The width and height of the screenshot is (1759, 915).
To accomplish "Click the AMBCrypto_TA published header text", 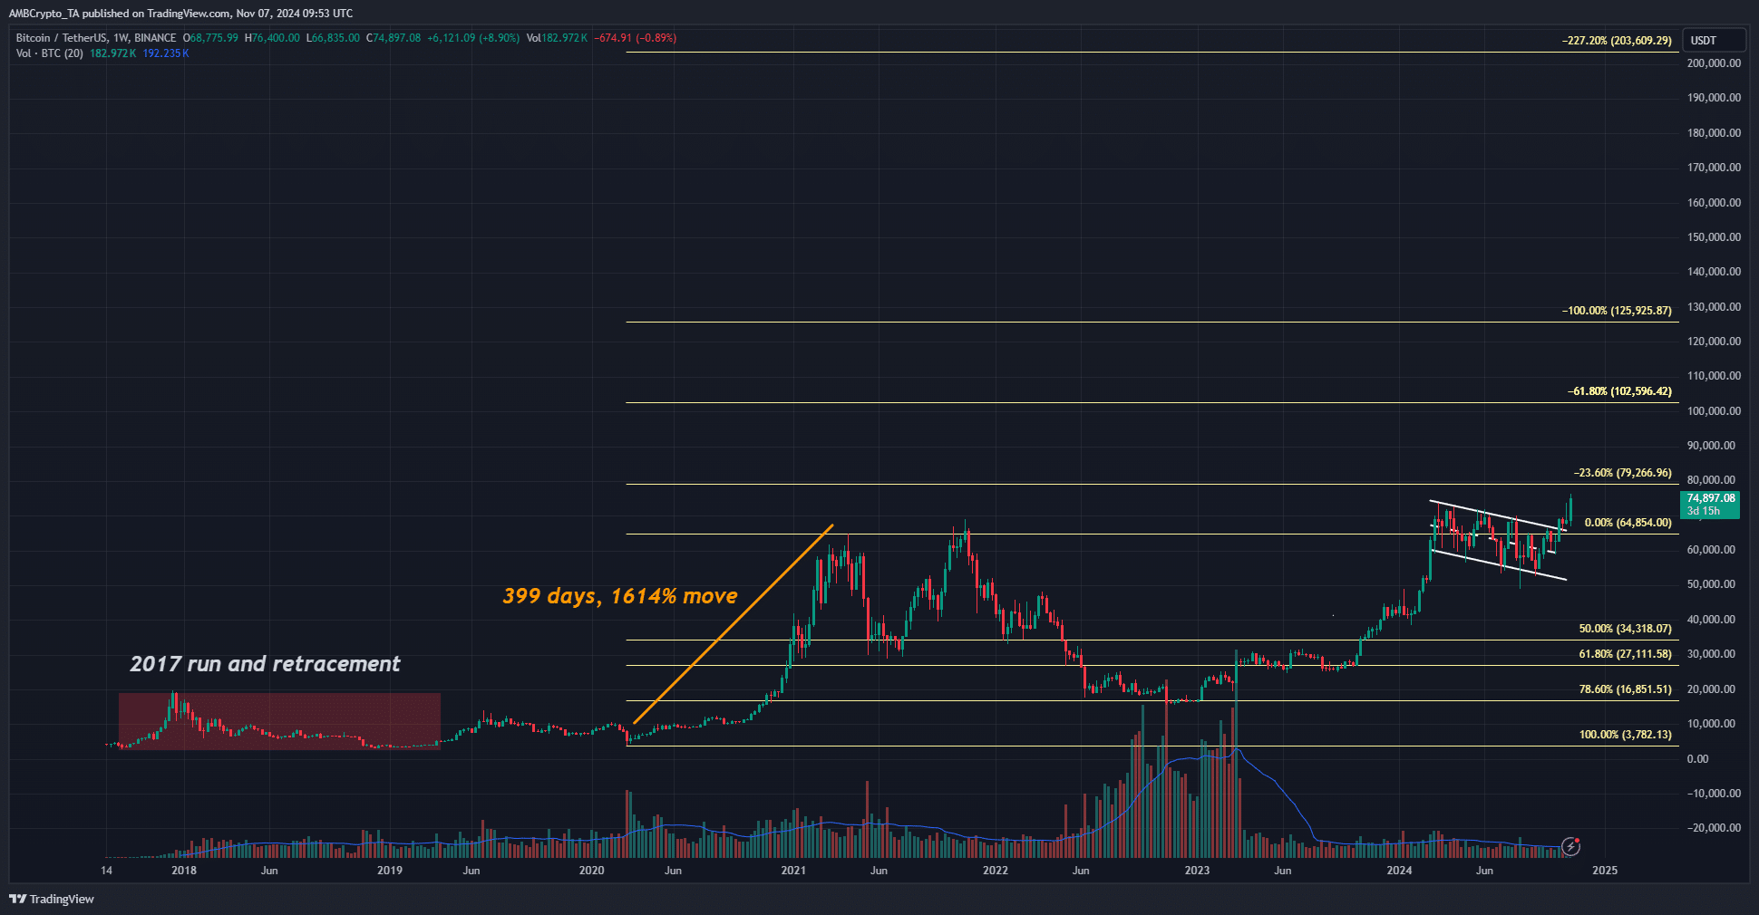I will 180,14.
